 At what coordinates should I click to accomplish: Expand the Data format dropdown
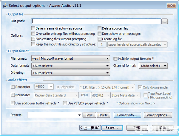(x=70, y=66)
